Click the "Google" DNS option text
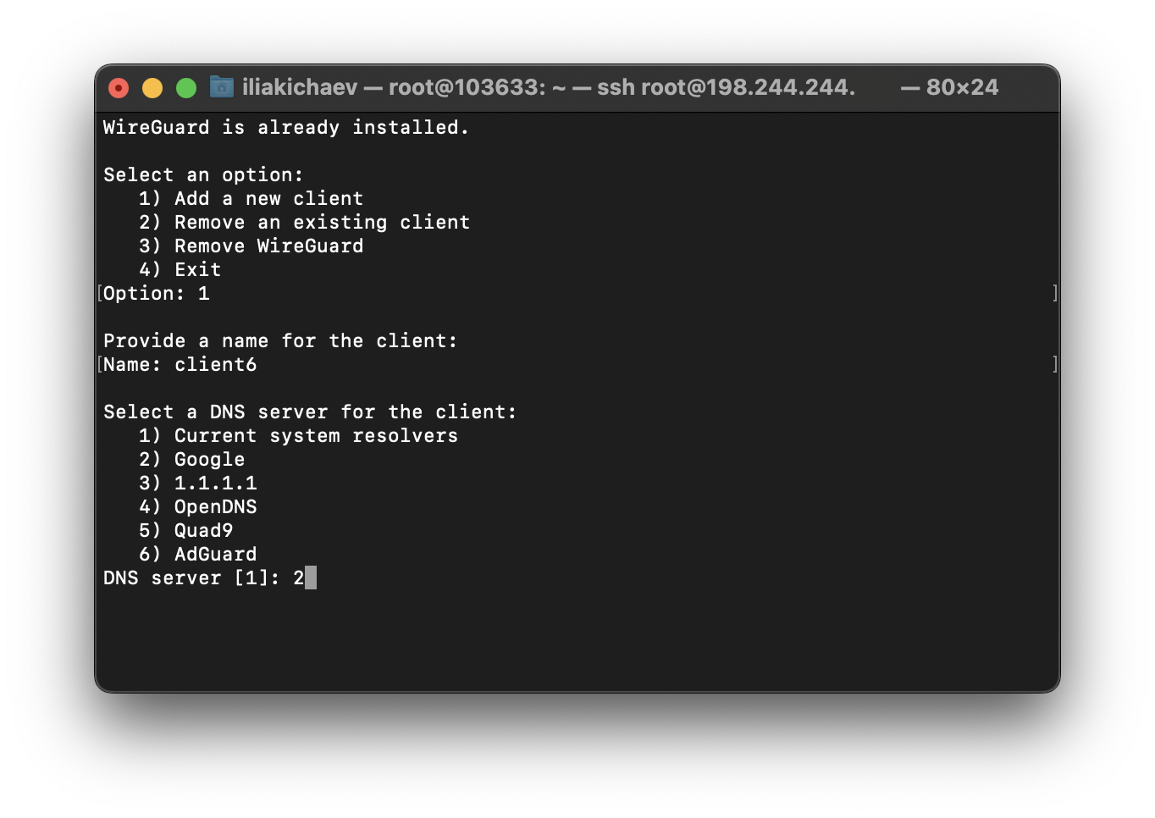1155x818 pixels. click(x=209, y=460)
